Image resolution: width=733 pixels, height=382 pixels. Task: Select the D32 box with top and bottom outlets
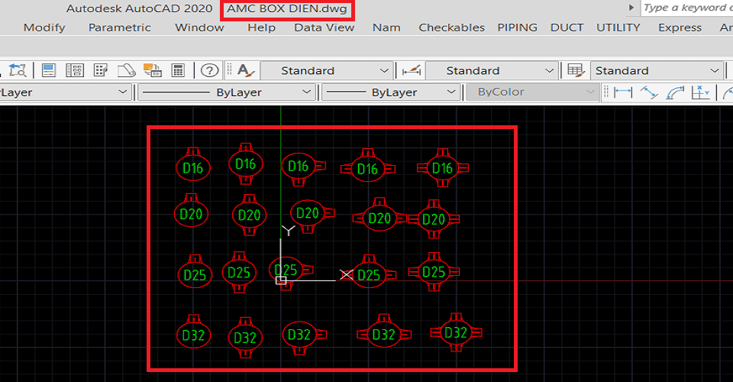point(245,338)
